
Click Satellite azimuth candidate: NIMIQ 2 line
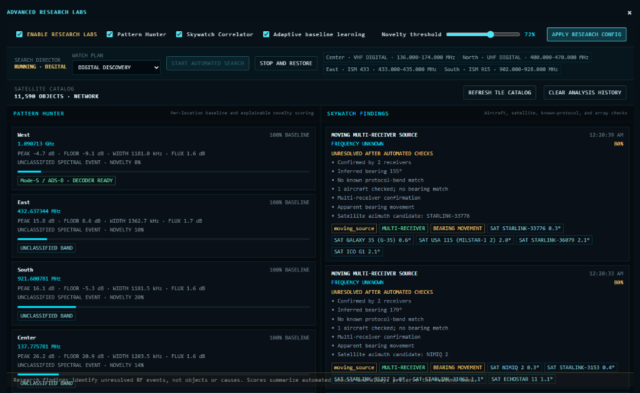(392, 355)
